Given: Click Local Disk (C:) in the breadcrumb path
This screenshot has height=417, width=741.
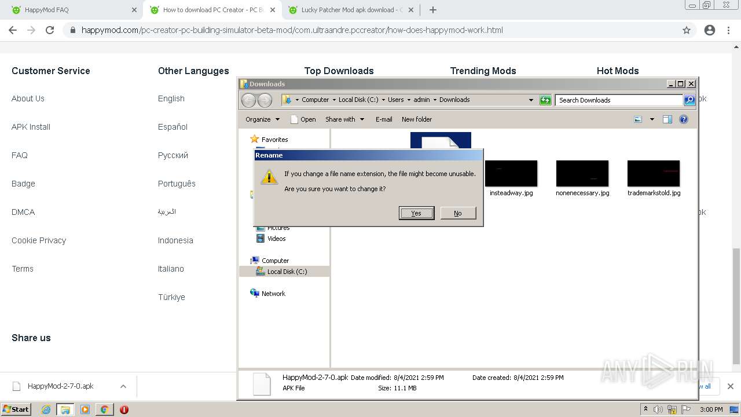Looking at the screenshot, I should (358, 100).
